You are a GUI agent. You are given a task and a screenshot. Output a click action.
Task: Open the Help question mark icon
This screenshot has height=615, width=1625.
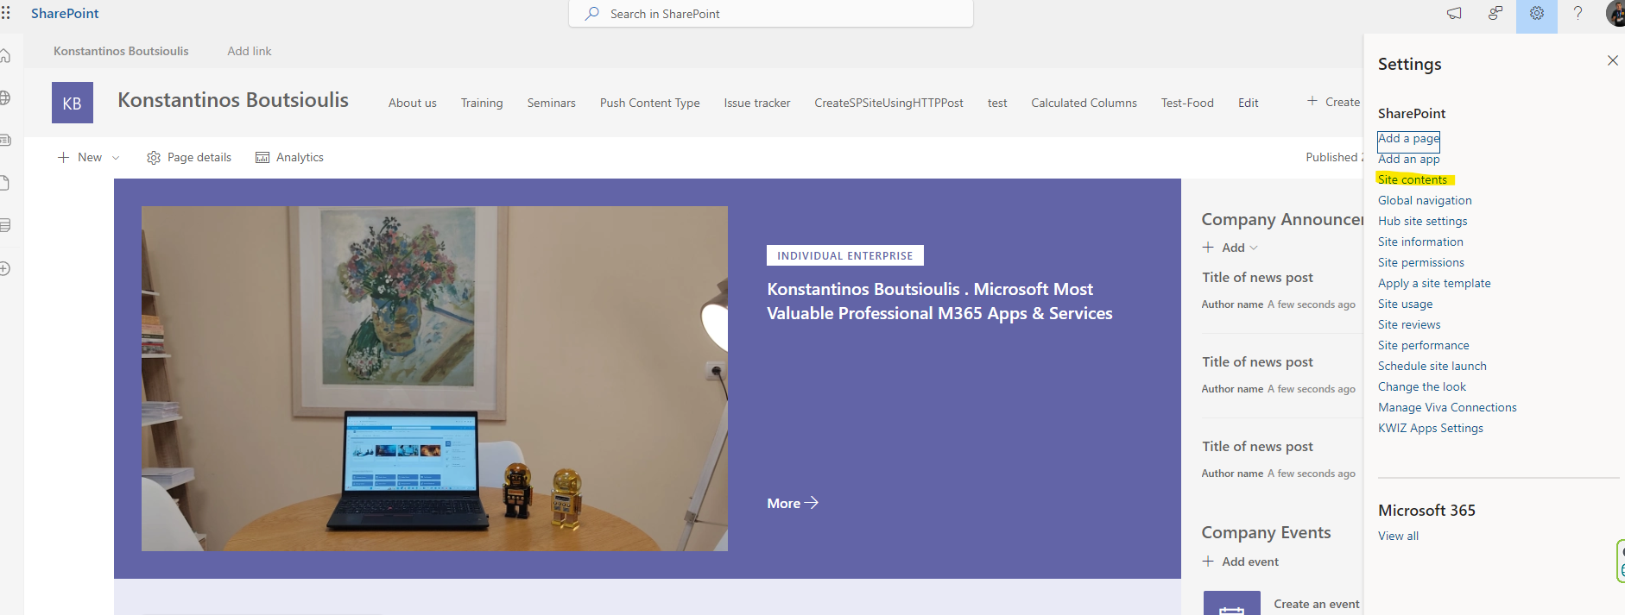(x=1578, y=14)
